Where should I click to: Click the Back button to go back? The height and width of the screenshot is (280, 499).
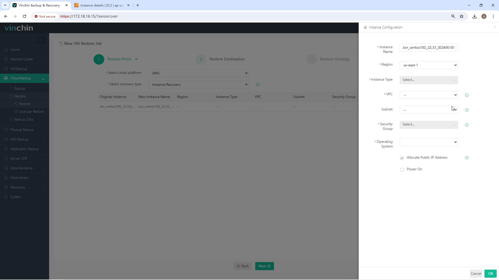click(x=243, y=266)
